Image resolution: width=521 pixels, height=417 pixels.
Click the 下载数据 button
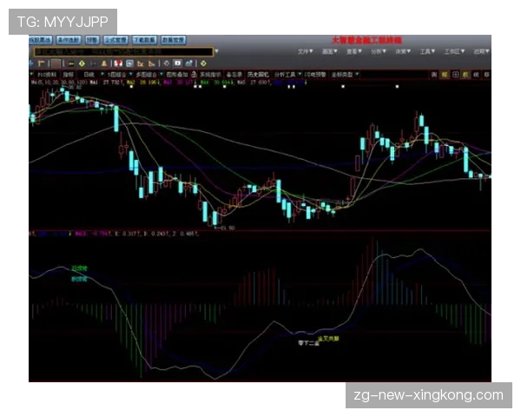[x=144, y=40]
